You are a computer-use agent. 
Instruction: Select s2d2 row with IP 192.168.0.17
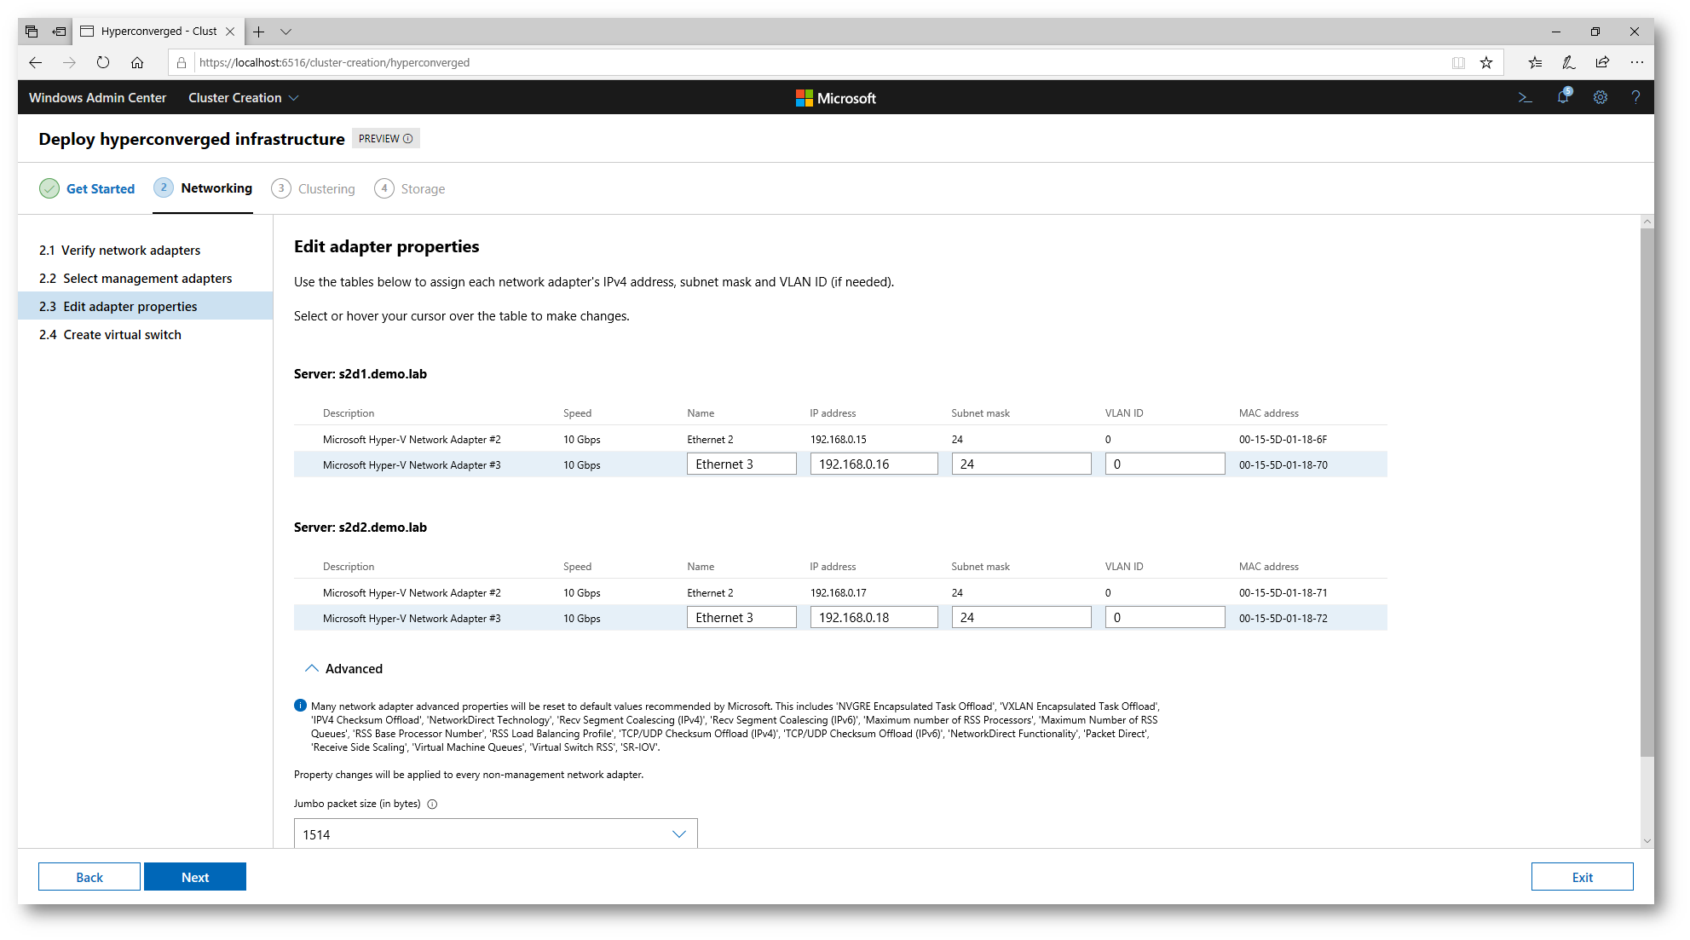(840, 592)
